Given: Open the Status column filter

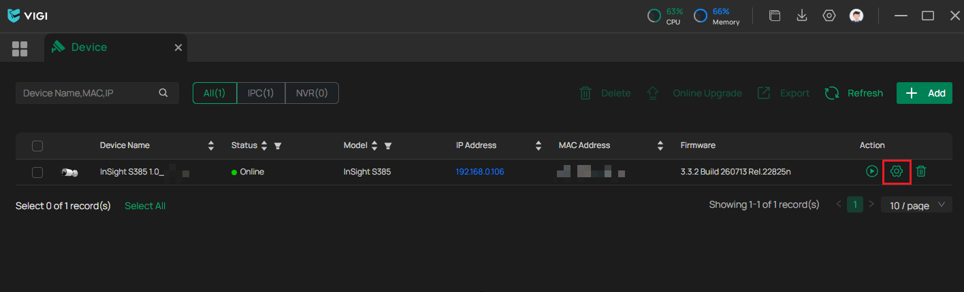Looking at the screenshot, I should click(x=278, y=145).
